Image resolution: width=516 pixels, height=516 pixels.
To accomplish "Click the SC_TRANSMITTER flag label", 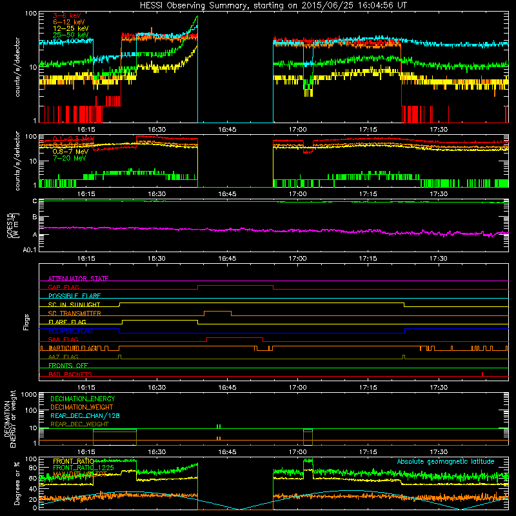I will pos(75,313).
